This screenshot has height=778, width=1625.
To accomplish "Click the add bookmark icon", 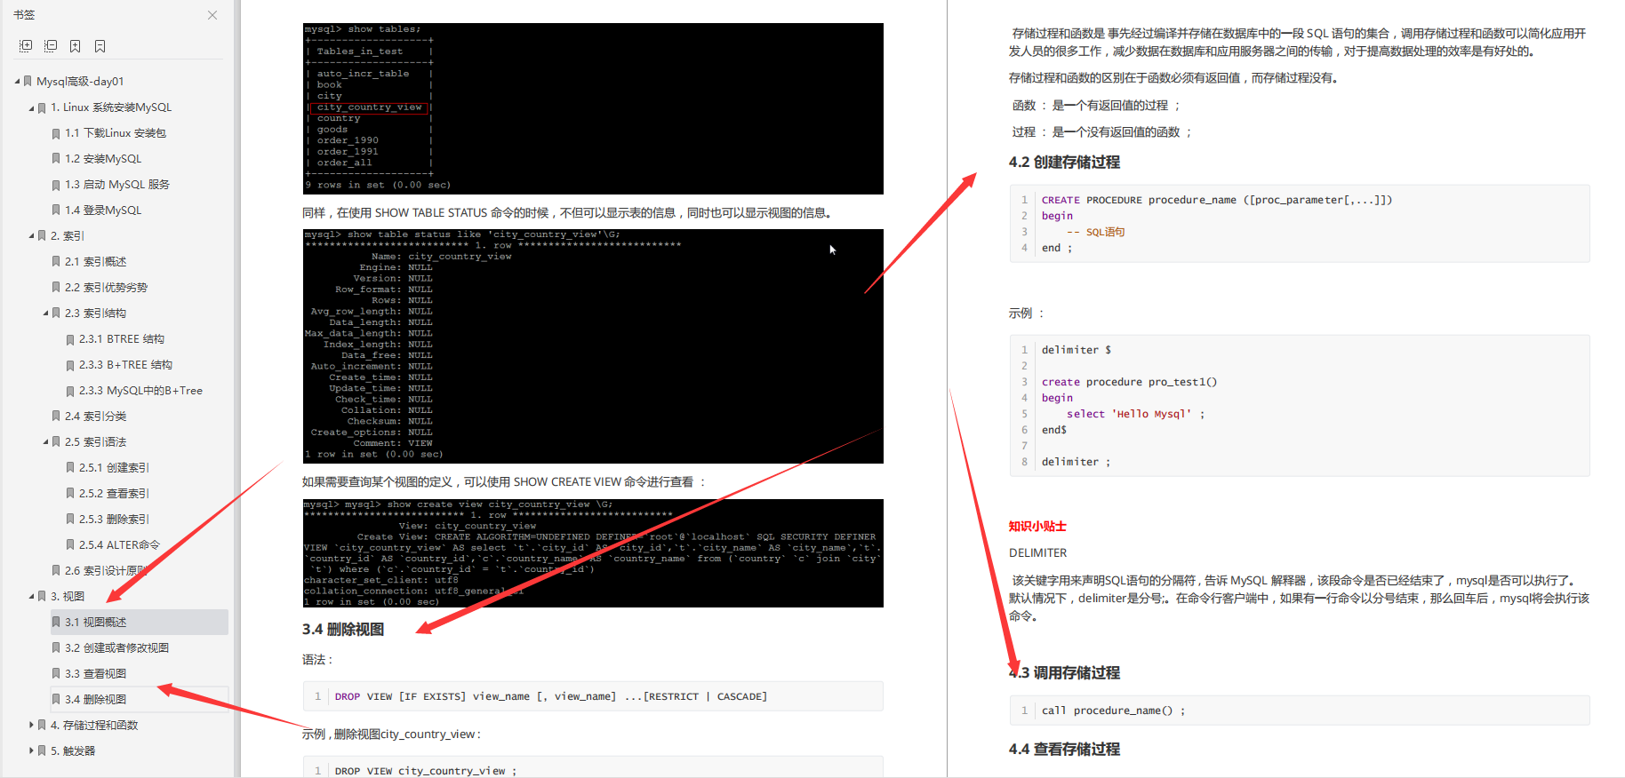I will pyautogui.click(x=76, y=45).
